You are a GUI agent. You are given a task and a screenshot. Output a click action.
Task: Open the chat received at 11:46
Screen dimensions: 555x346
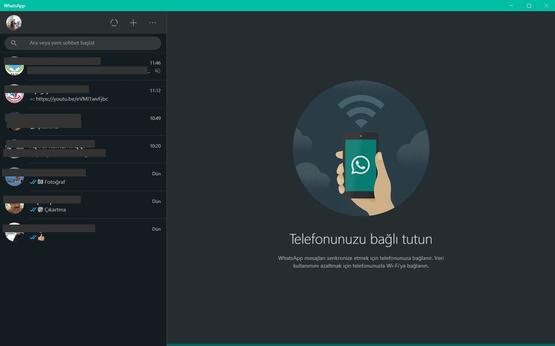83,67
